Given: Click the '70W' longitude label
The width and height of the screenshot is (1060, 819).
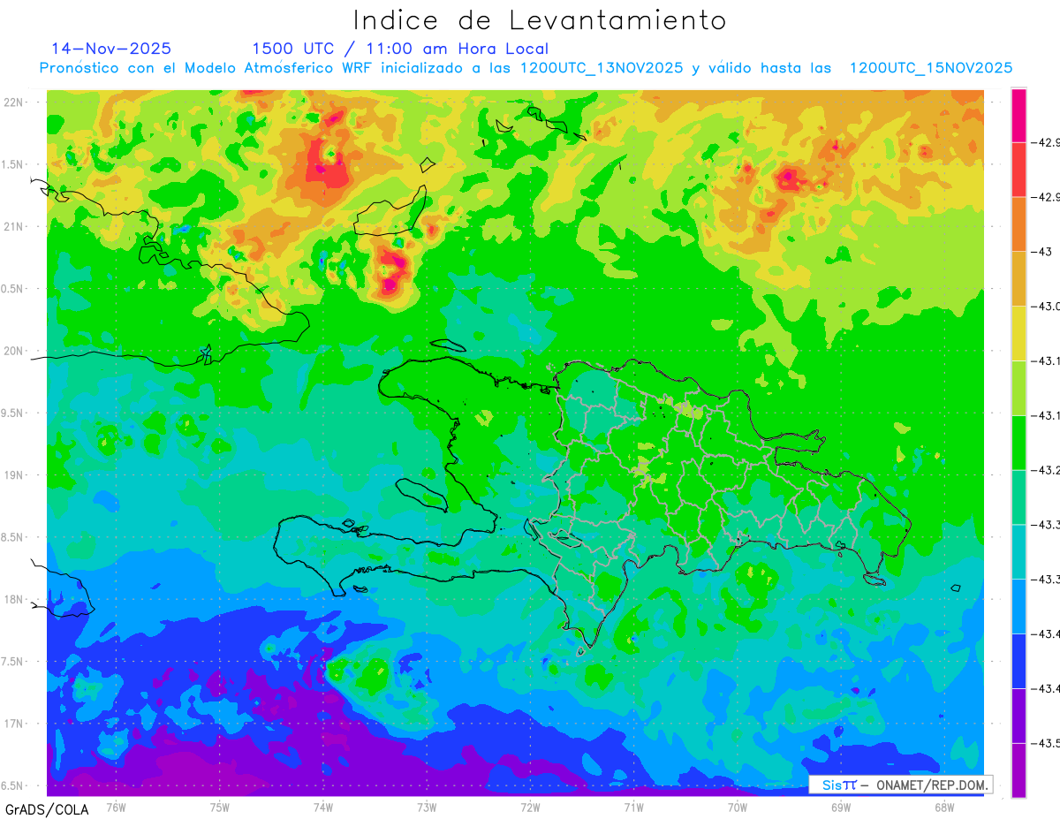Looking at the screenshot, I should click(x=738, y=807).
